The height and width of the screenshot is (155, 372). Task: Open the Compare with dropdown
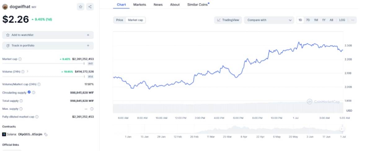point(269,20)
